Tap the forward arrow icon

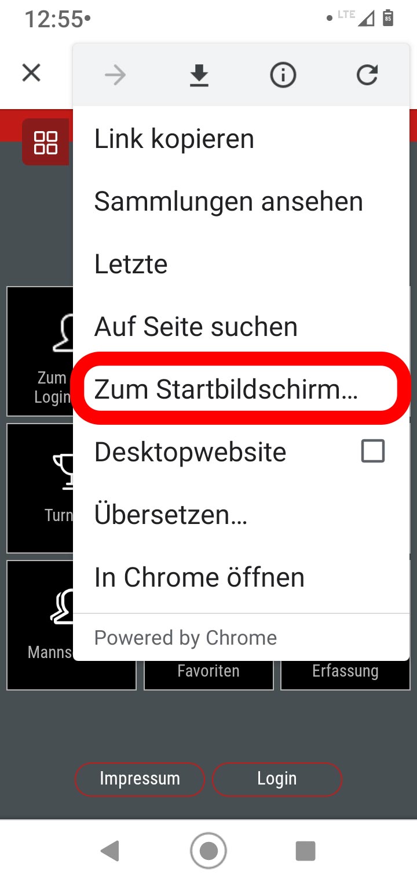coord(115,75)
